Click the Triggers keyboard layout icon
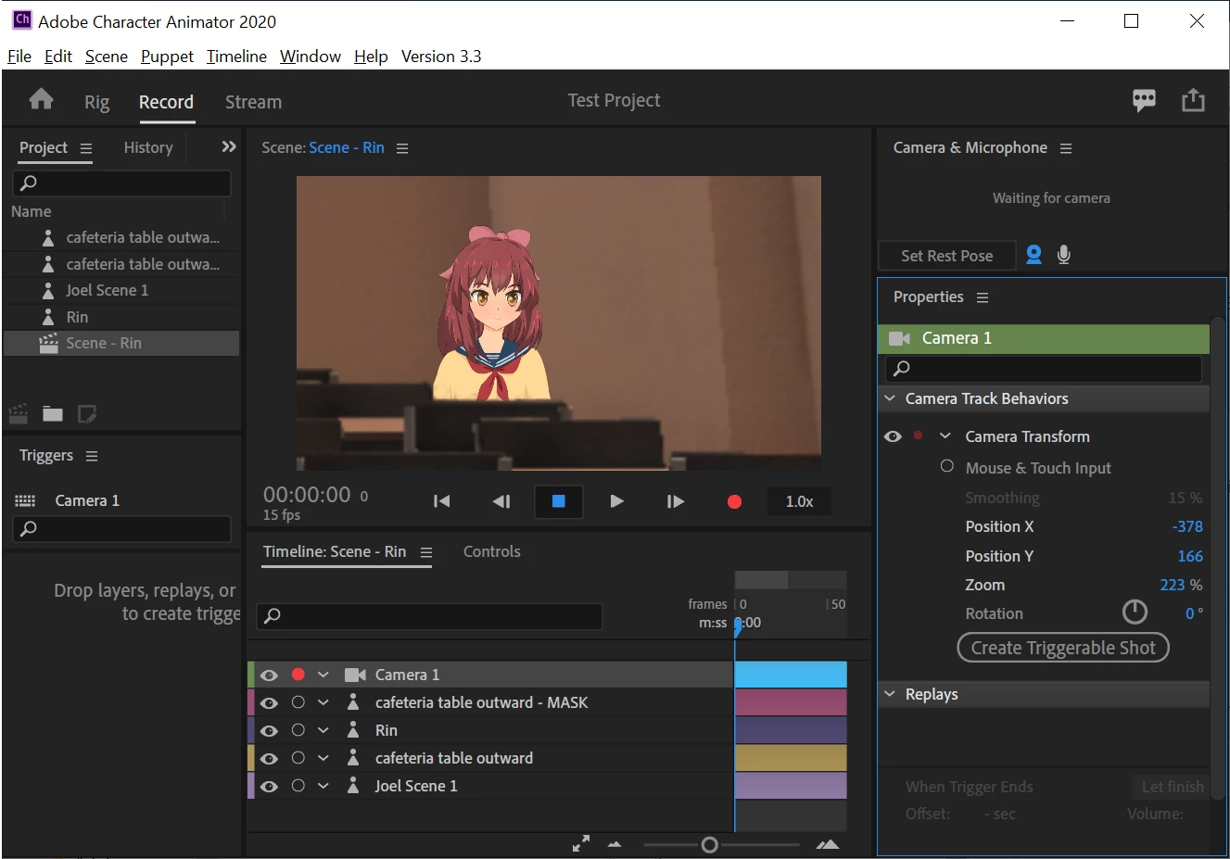Screen dimensions: 1230x859 (x=25, y=500)
